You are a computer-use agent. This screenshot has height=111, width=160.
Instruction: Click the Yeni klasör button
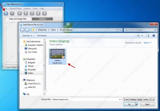42,35
